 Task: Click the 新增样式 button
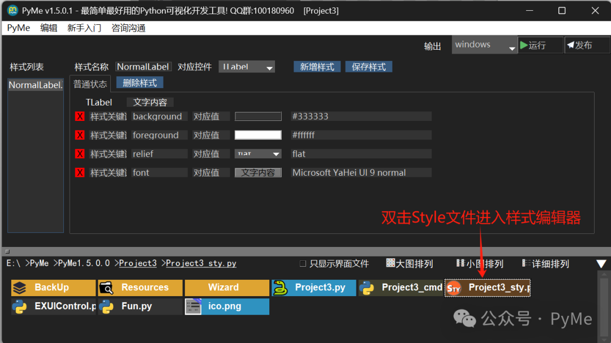point(317,67)
